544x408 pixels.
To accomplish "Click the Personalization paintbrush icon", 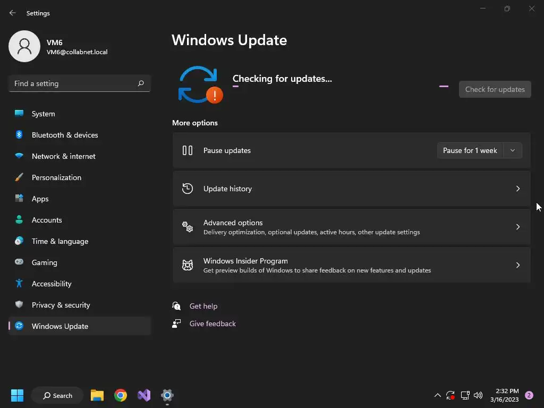I will [x=19, y=177].
